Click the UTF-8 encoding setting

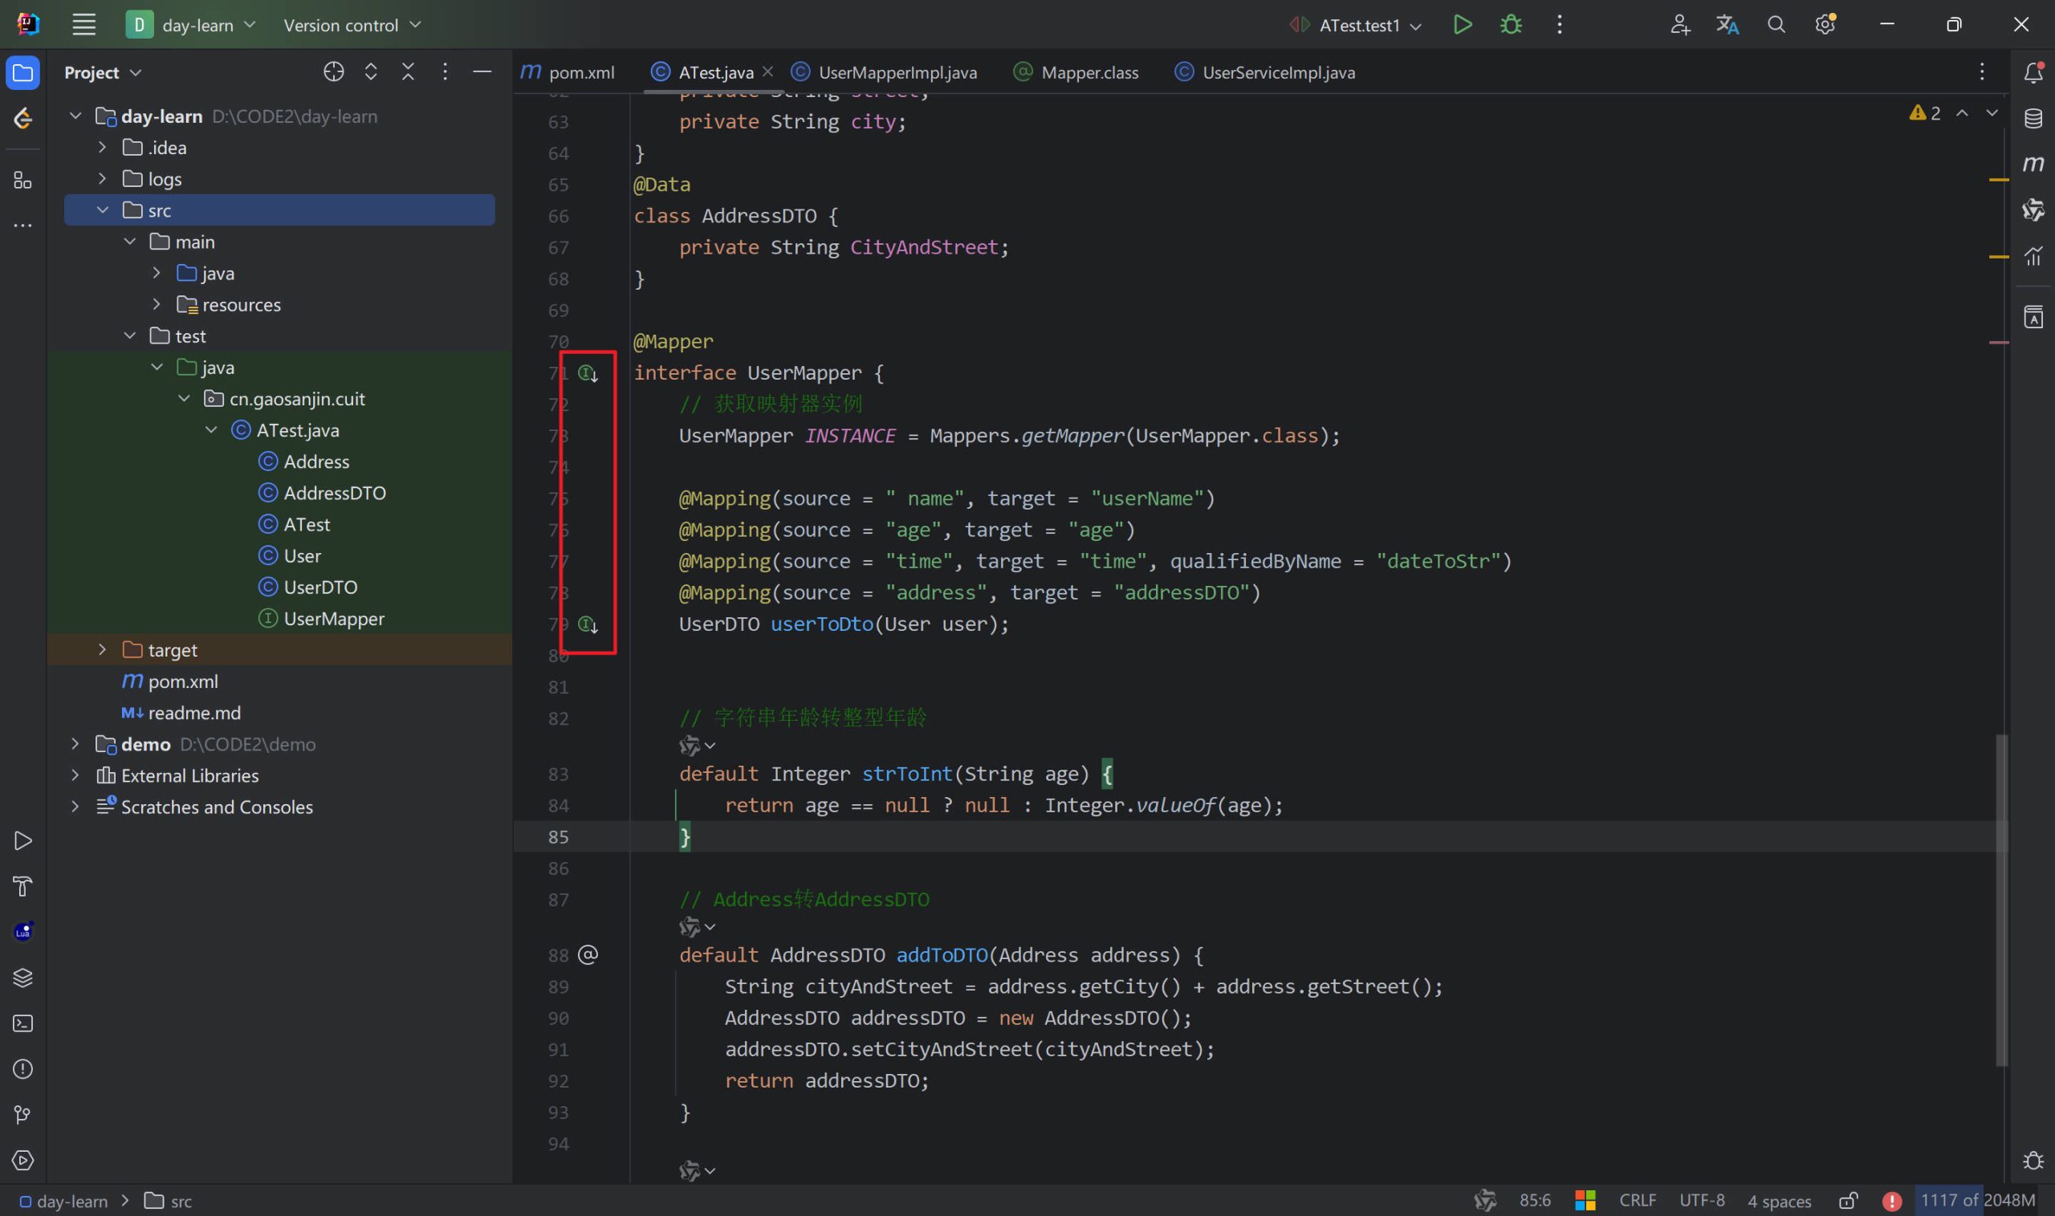click(1702, 1201)
